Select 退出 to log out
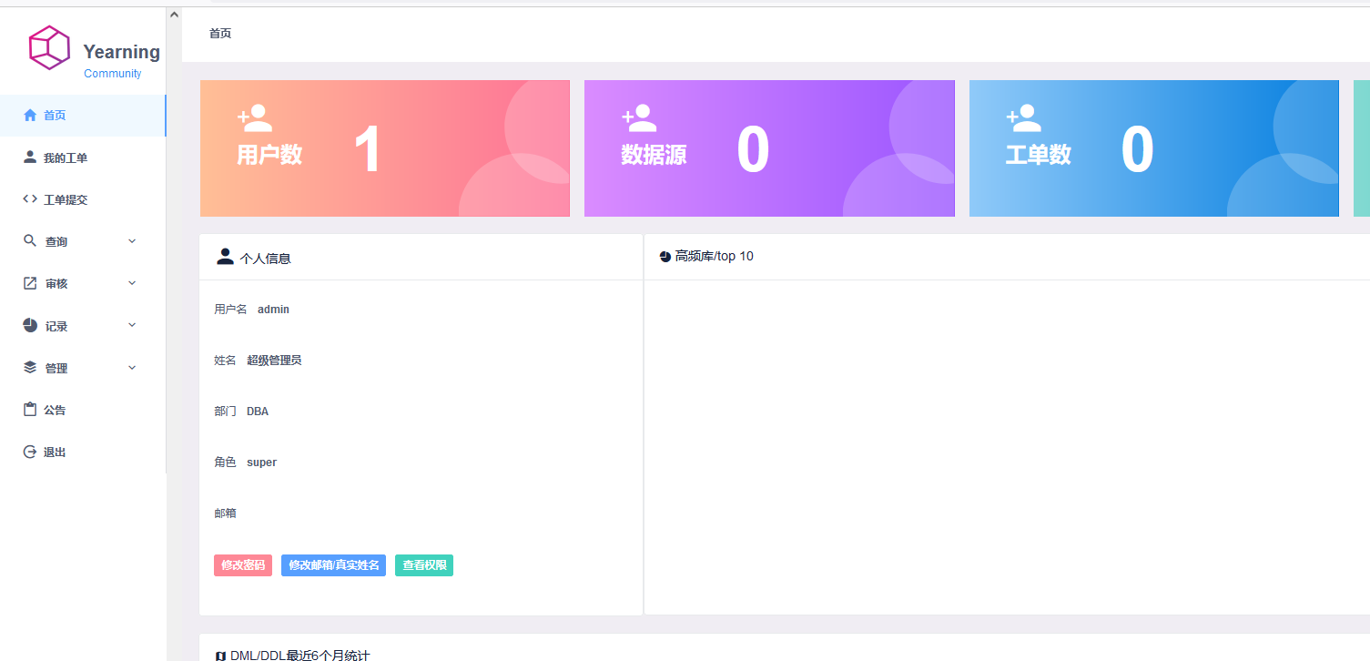Viewport: 1370px width, 661px height. tap(83, 452)
